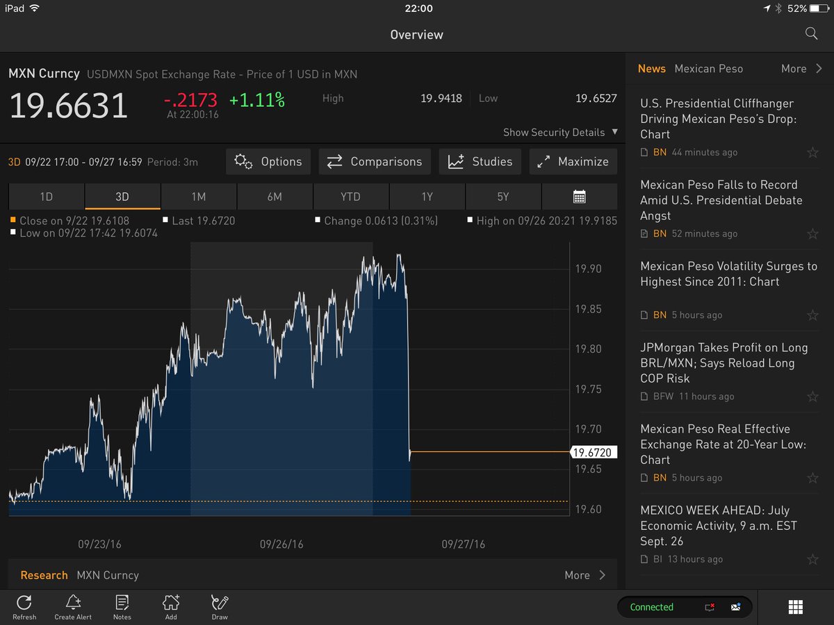
Task: Star the MEXICO WEEK AHEAD article
Action: click(x=812, y=559)
